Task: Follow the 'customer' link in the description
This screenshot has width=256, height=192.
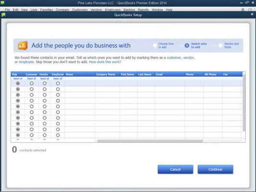Action: [174, 58]
